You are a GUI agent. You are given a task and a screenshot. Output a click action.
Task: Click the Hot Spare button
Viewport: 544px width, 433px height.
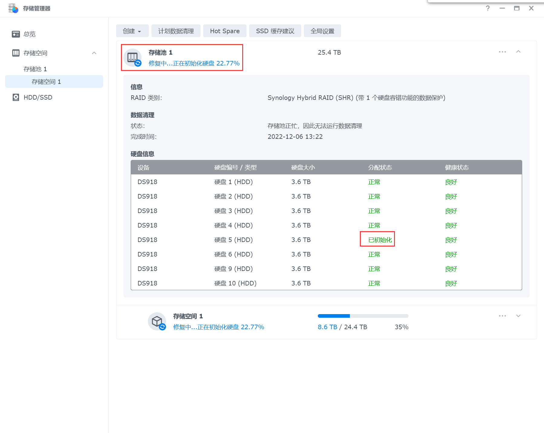tap(225, 31)
